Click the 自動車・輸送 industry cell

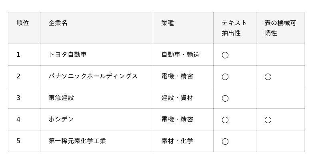coord(180,54)
